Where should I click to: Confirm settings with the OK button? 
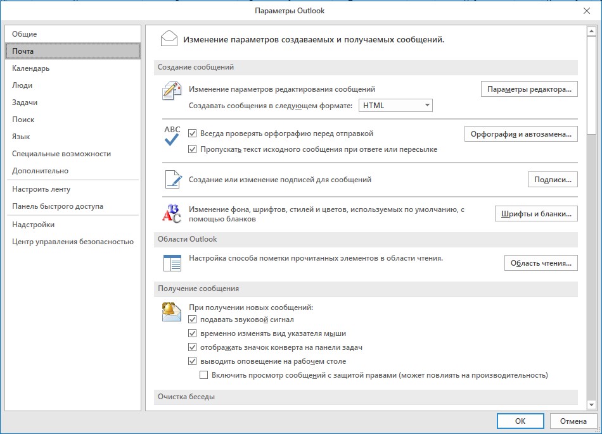(x=520, y=421)
